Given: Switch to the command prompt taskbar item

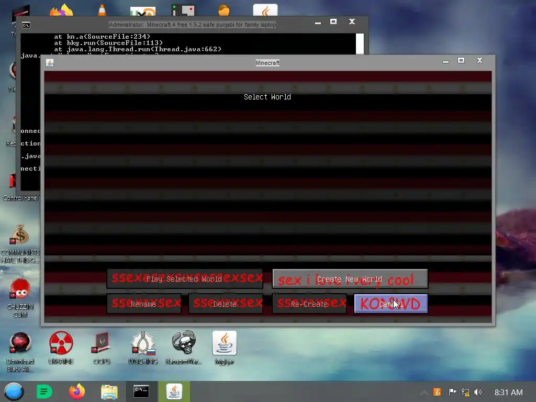Looking at the screenshot, I should [141, 392].
